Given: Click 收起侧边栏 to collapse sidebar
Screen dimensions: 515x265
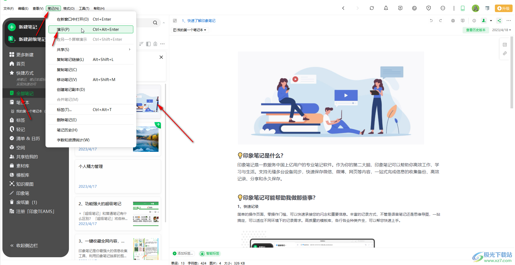Looking at the screenshot, I should [24, 245].
